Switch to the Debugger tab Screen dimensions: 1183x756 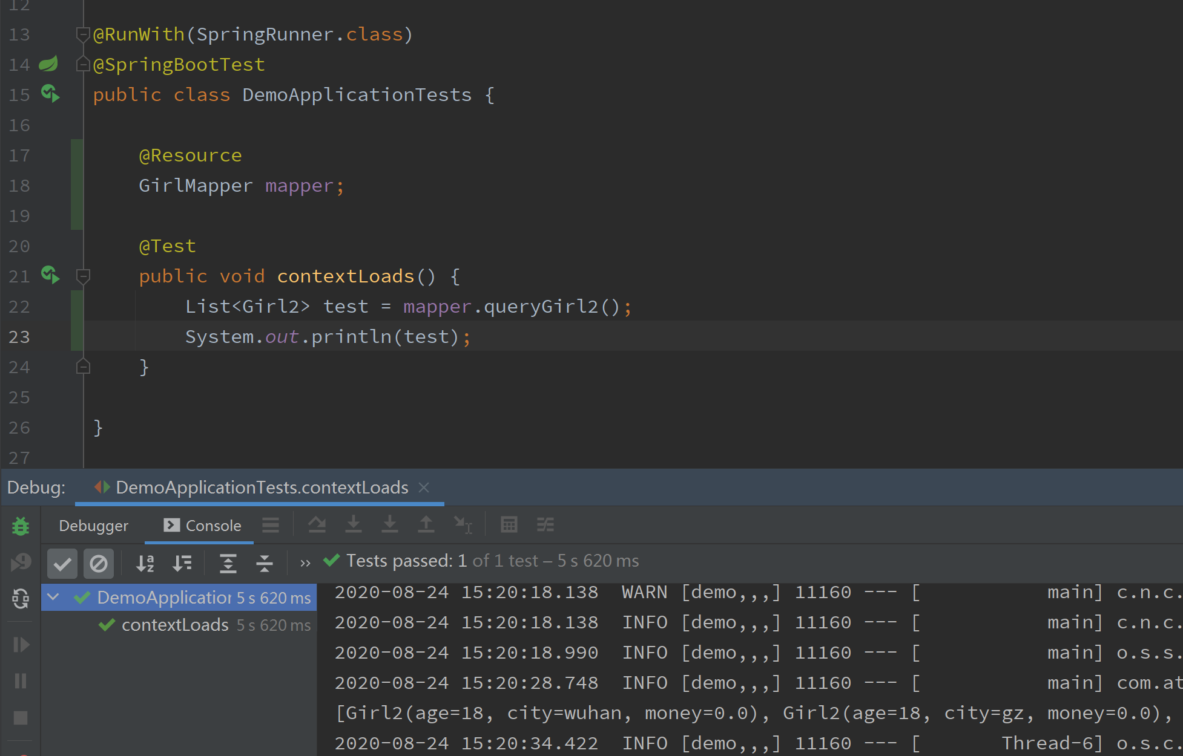click(93, 526)
